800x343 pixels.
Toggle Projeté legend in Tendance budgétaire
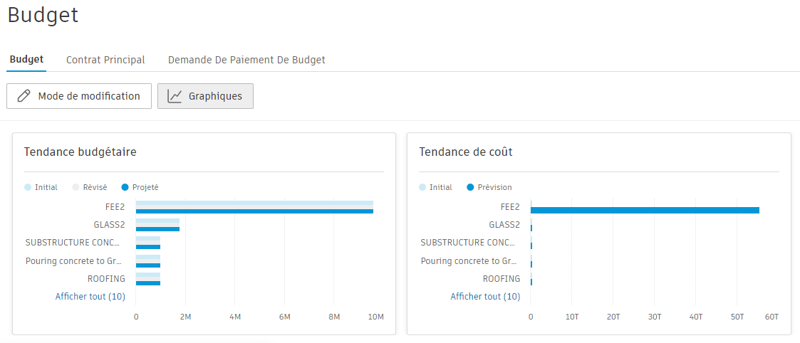pyautogui.click(x=140, y=187)
